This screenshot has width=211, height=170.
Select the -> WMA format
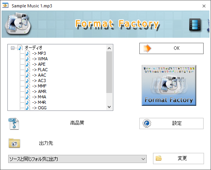point(40,59)
